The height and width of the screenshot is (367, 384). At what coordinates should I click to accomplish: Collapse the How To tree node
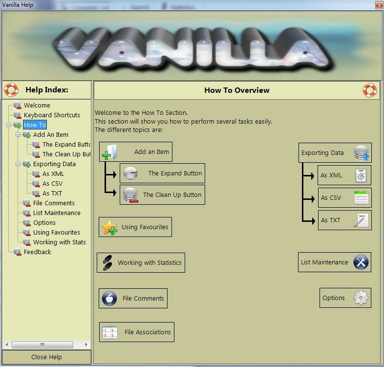click(8, 125)
